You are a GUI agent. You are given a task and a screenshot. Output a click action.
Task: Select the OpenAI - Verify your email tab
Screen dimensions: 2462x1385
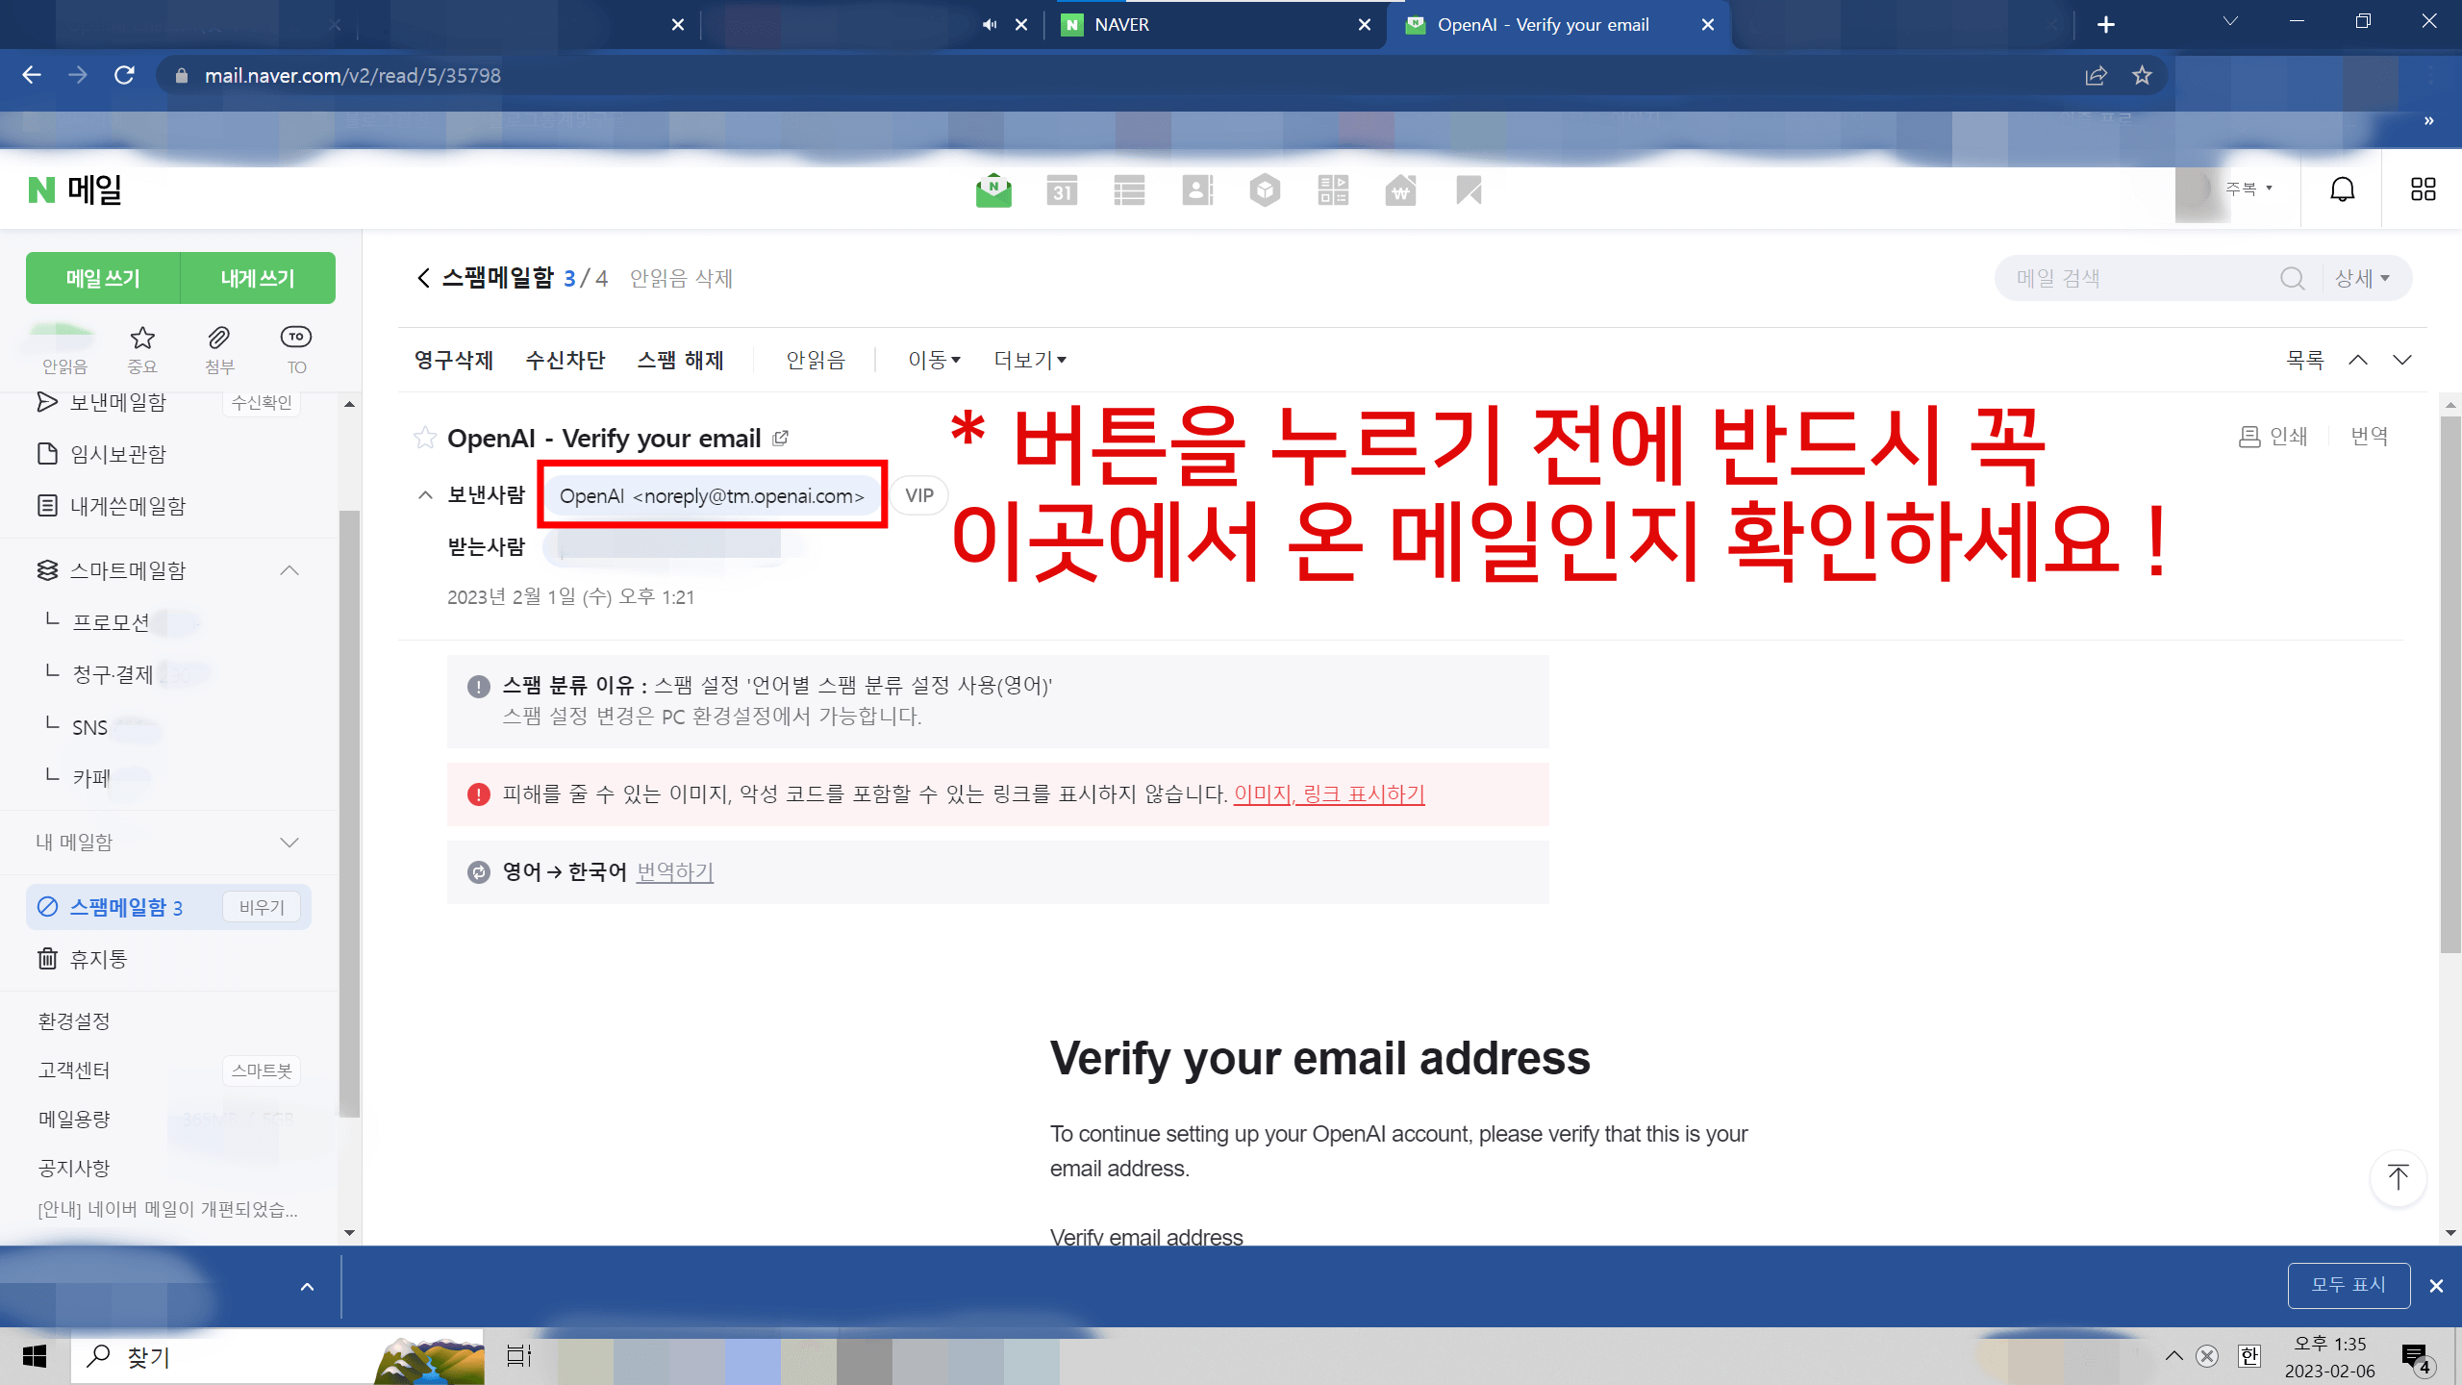pyautogui.click(x=1544, y=24)
